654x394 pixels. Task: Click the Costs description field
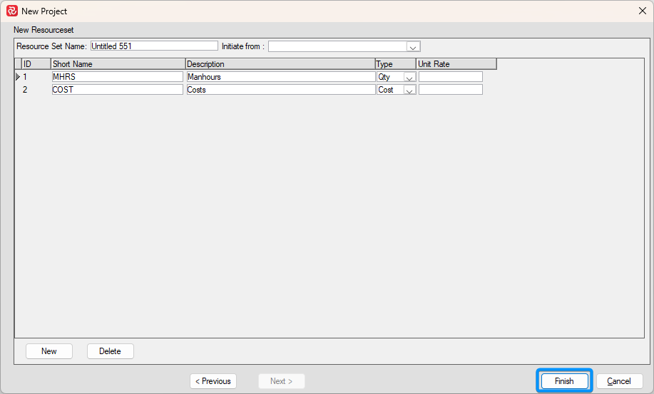pos(280,90)
